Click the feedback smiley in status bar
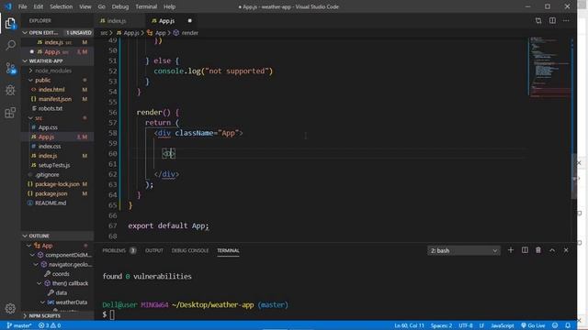Viewport: 588px width, 330px height. [555, 325]
